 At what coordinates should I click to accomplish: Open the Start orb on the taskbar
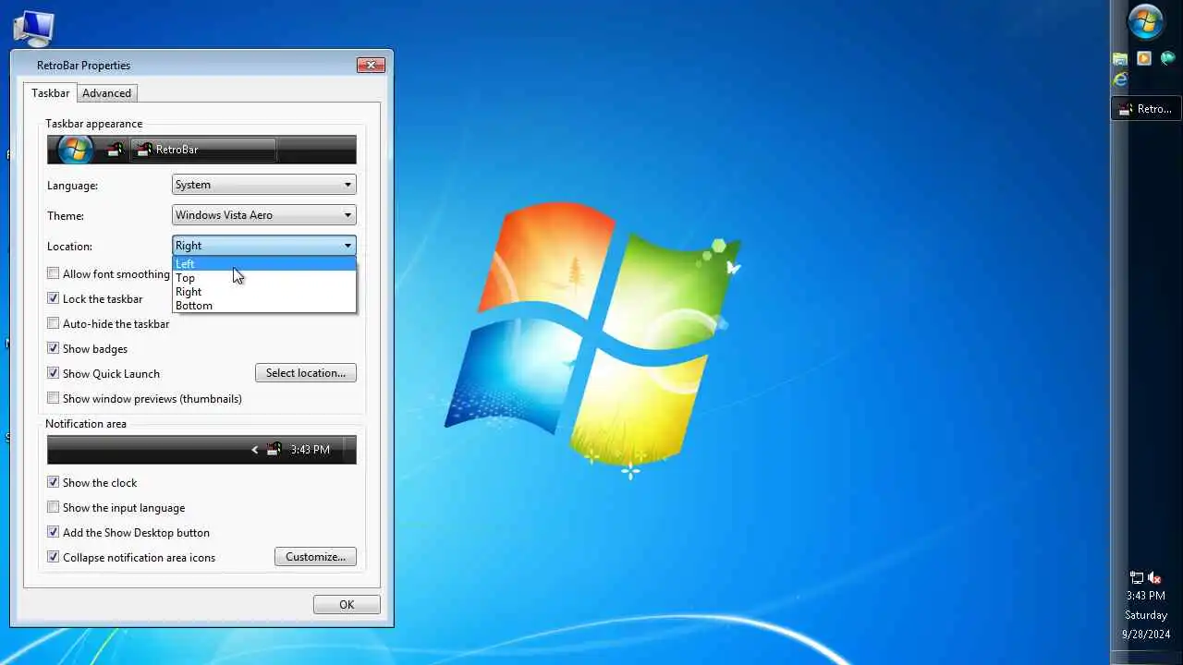tap(1146, 22)
